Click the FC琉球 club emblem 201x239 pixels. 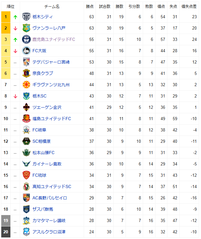pyautogui.click(x=26, y=175)
